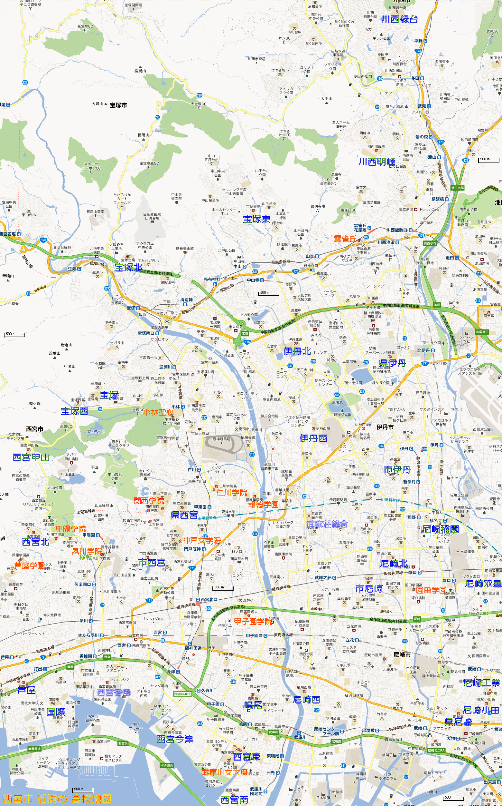Image resolution: width=502 pixels, height=806 pixels.
Task: Click the 宝塚東 school label
Action: click(257, 219)
